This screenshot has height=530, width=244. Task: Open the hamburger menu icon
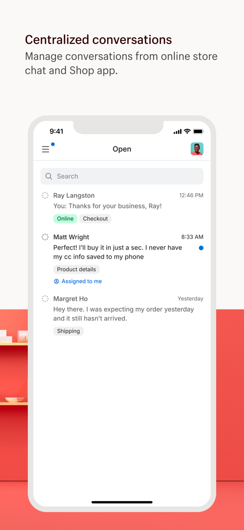click(x=45, y=150)
